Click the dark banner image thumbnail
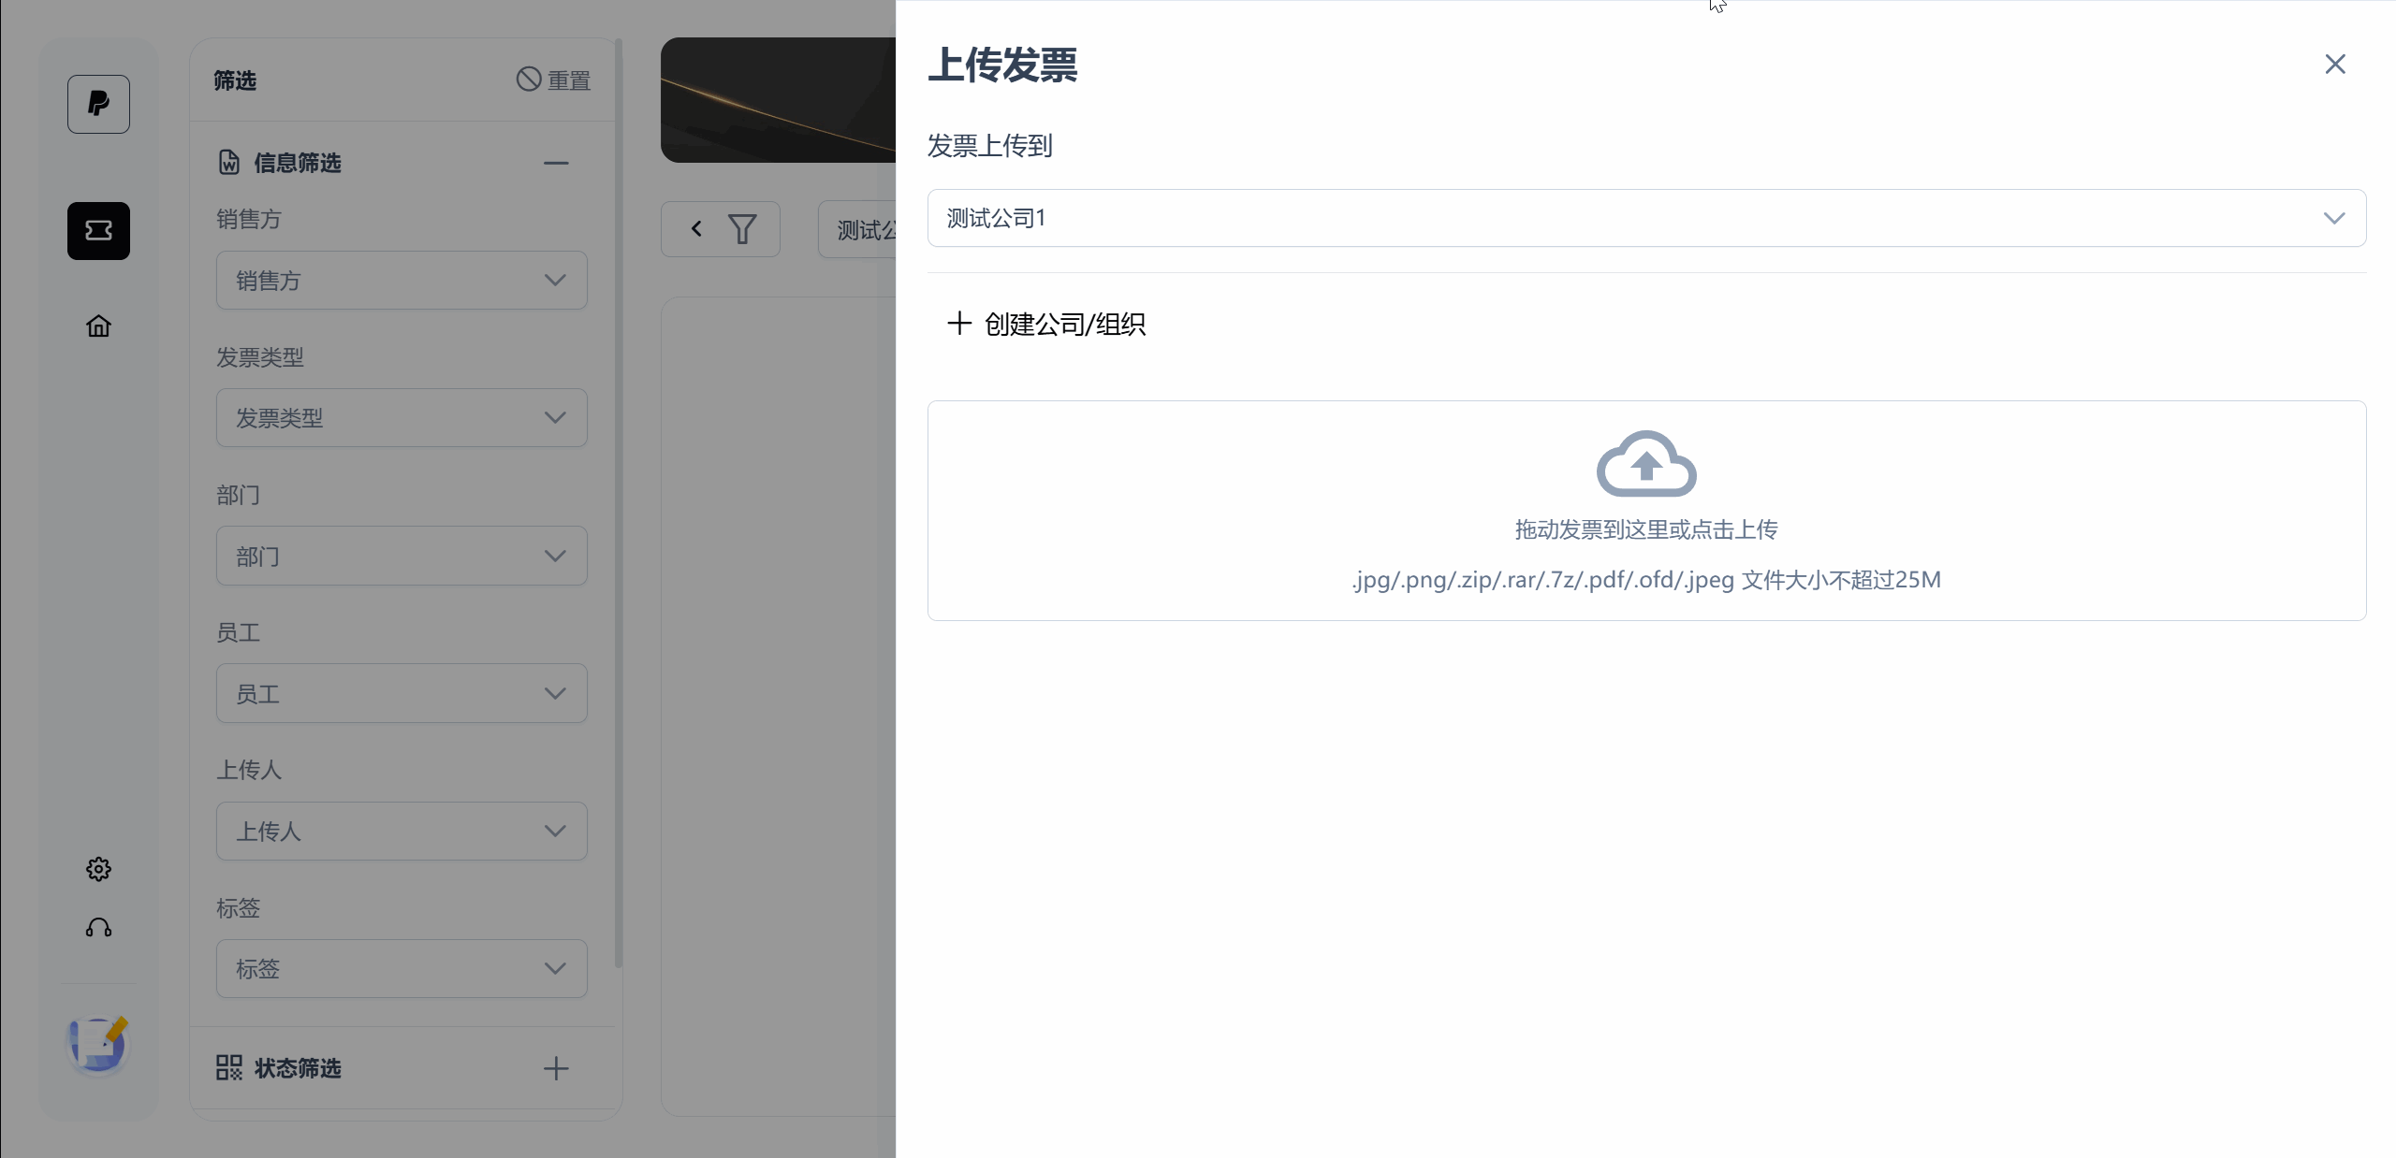 point(778,100)
